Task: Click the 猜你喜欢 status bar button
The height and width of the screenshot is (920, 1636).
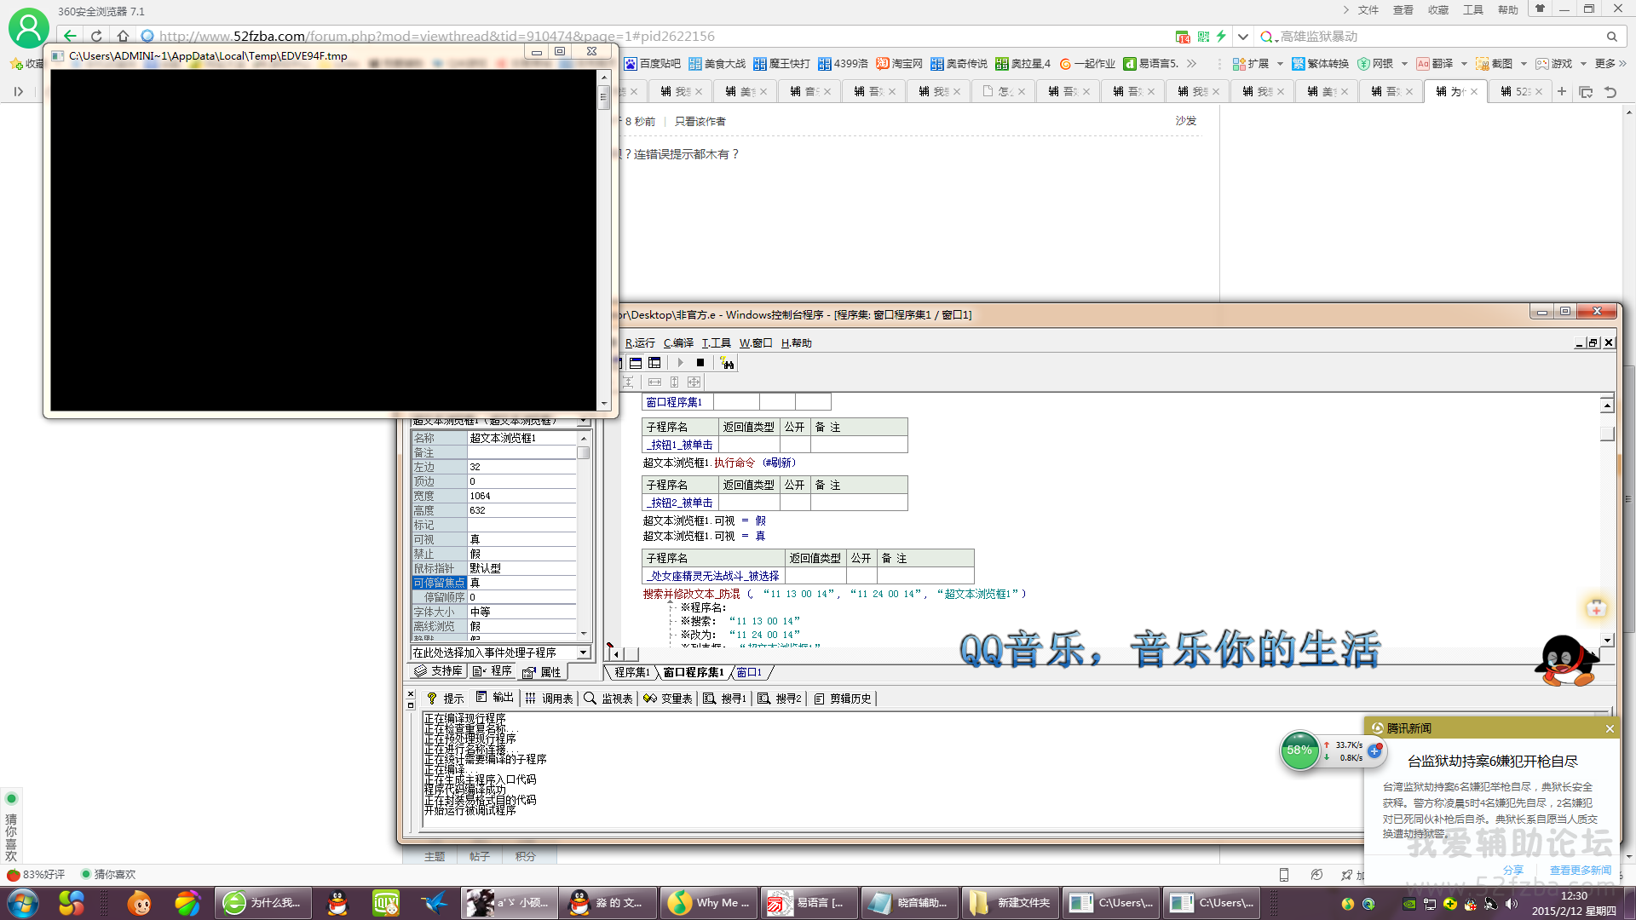Action: coord(108,874)
